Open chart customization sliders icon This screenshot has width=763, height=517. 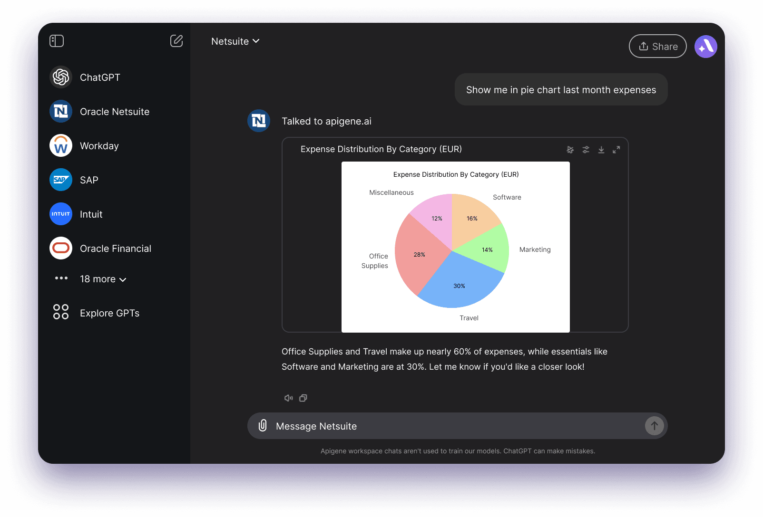click(586, 150)
